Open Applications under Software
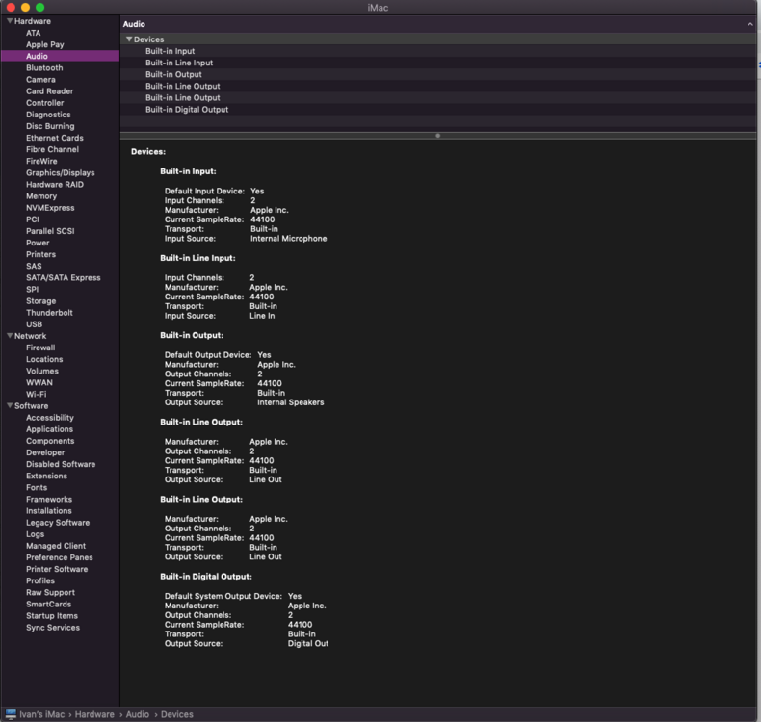The height and width of the screenshot is (722, 761). 49,429
